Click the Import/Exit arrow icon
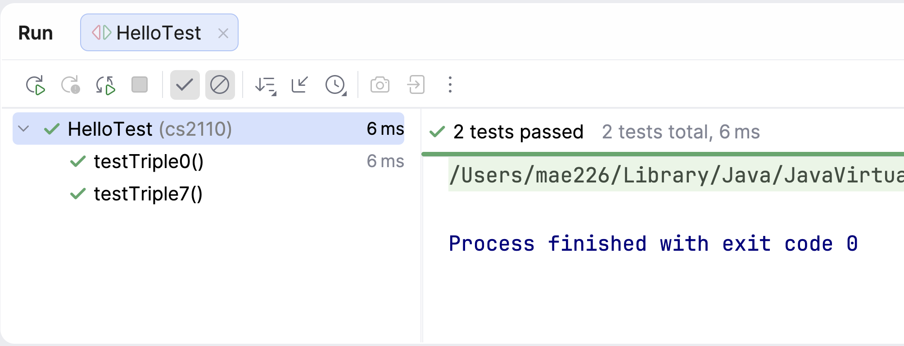Image resolution: width=904 pixels, height=346 pixels. tap(416, 85)
